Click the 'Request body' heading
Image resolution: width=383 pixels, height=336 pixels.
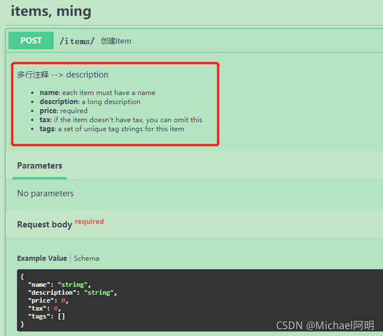(45, 225)
